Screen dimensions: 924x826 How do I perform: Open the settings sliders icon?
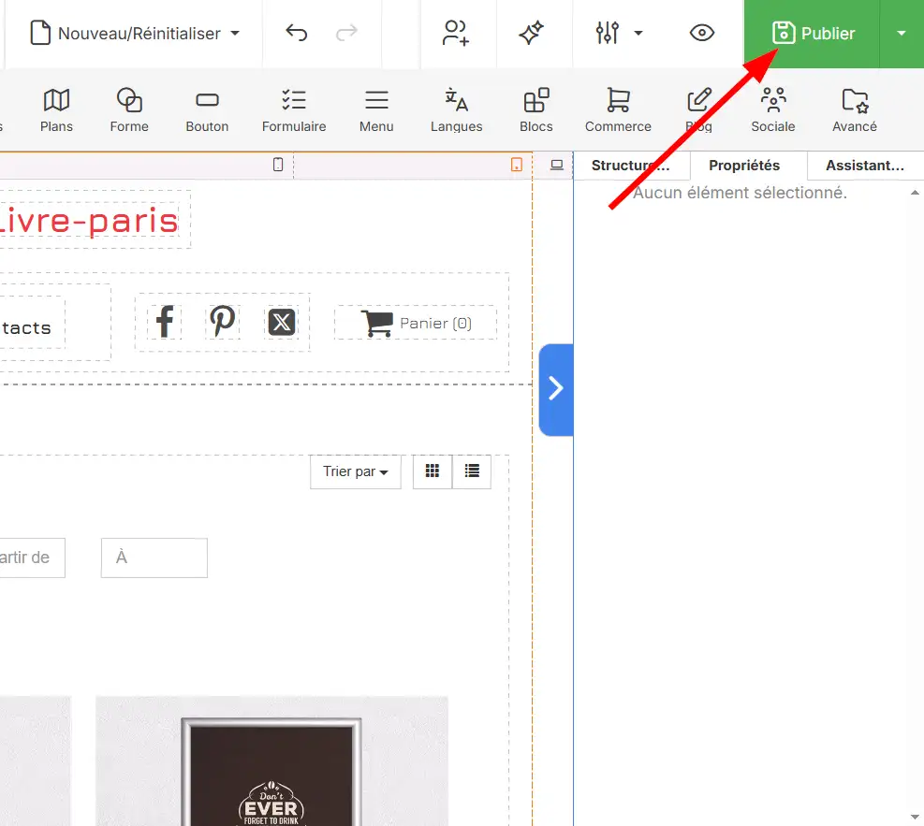click(x=607, y=33)
